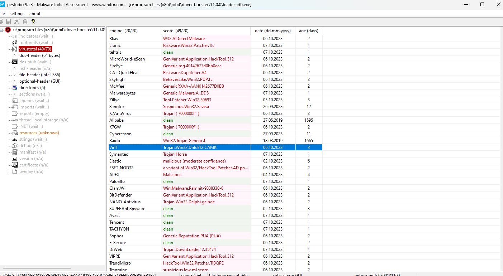The width and height of the screenshot is (503, 276).
Task: Select the manifest document icon
Action: [x=15, y=152]
